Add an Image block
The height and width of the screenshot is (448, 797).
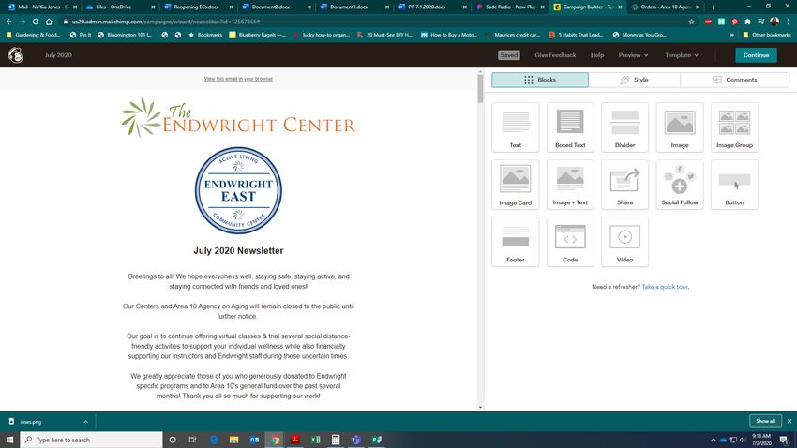coord(680,127)
